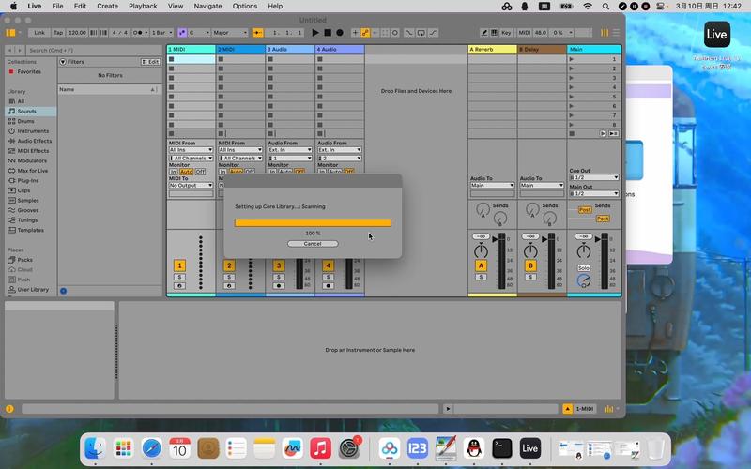The height and width of the screenshot is (469, 751).
Task: Click the Record button in transport
Action: click(340, 33)
